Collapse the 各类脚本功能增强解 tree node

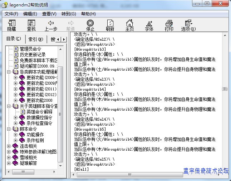point(9,72)
